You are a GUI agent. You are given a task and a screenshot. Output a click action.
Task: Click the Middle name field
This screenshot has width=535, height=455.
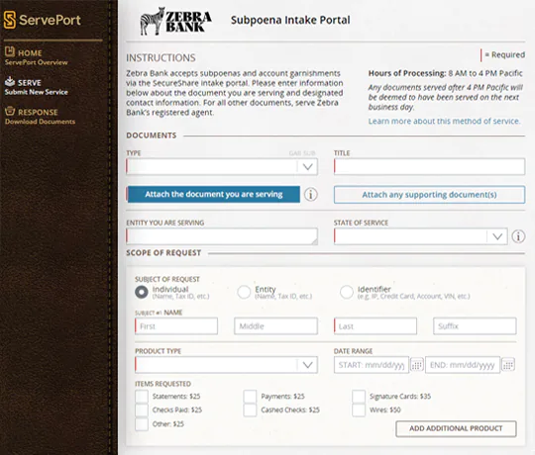275,326
